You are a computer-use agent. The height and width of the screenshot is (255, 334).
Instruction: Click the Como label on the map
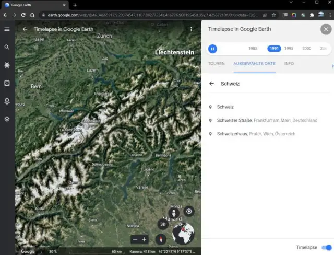[170, 193]
